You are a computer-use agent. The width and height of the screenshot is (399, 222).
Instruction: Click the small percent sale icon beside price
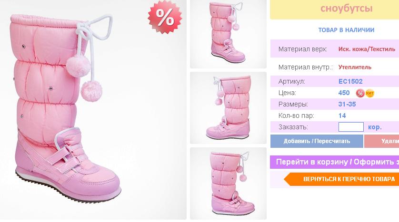tap(360, 93)
